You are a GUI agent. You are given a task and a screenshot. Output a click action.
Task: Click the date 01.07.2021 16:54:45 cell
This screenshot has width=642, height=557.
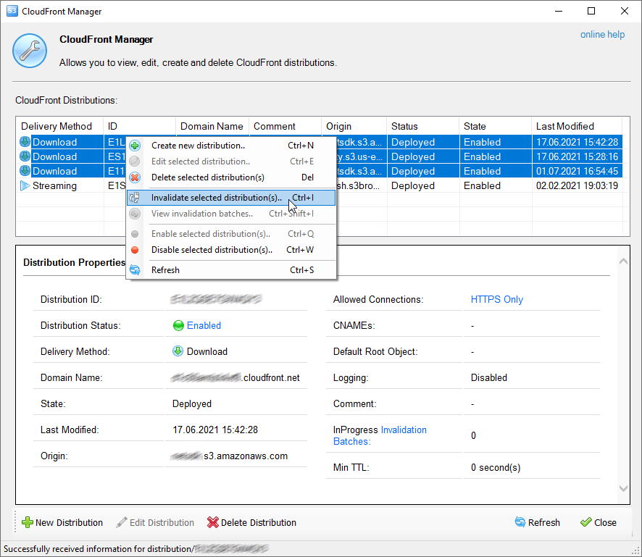point(577,171)
